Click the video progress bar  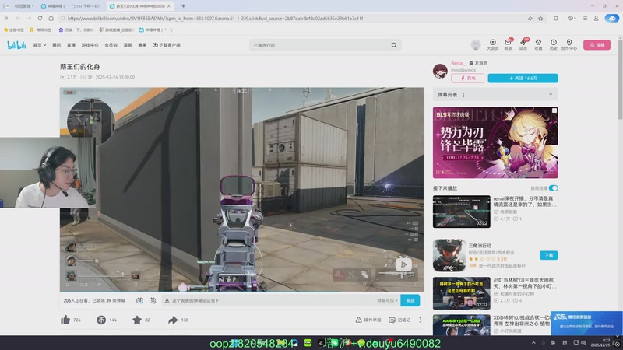click(x=241, y=292)
